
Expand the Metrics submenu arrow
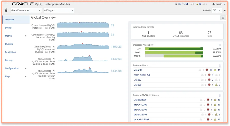tap(25, 36)
